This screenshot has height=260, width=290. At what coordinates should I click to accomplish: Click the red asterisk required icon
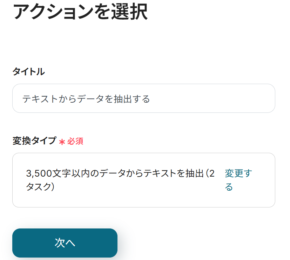[62, 142]
